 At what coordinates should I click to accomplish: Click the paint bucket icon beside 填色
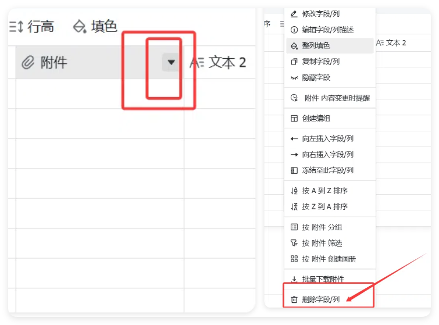(x=80, y=27)
